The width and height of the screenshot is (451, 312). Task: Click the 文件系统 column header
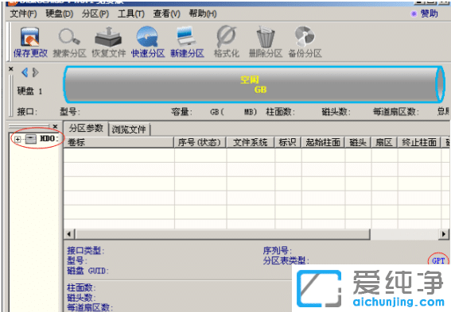pos(251,142)
